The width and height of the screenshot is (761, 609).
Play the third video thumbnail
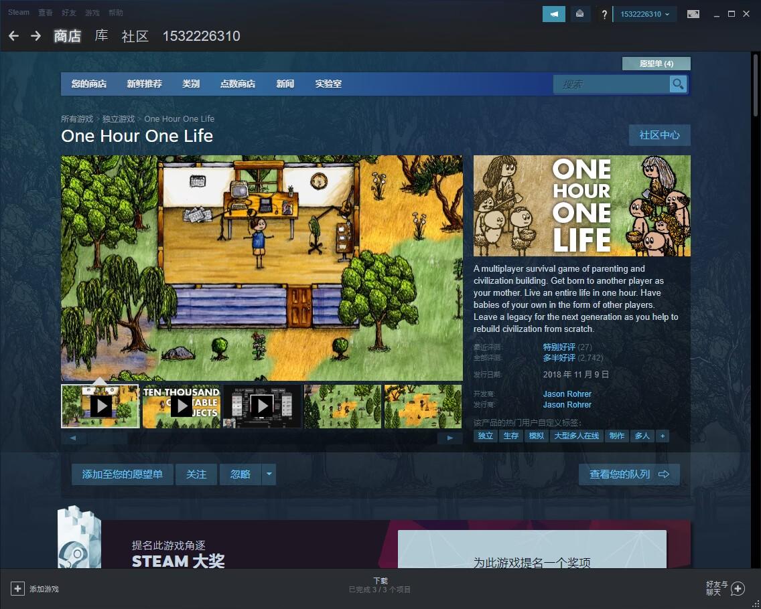coord(262,406)
